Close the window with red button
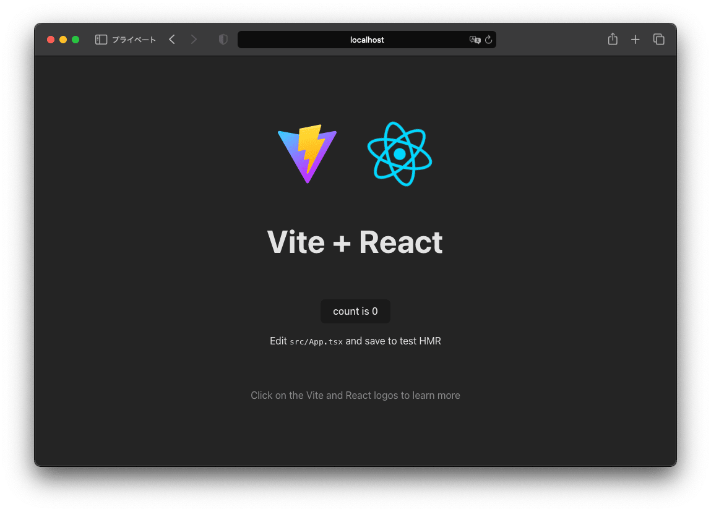The image size is (711, 512). 51,40
